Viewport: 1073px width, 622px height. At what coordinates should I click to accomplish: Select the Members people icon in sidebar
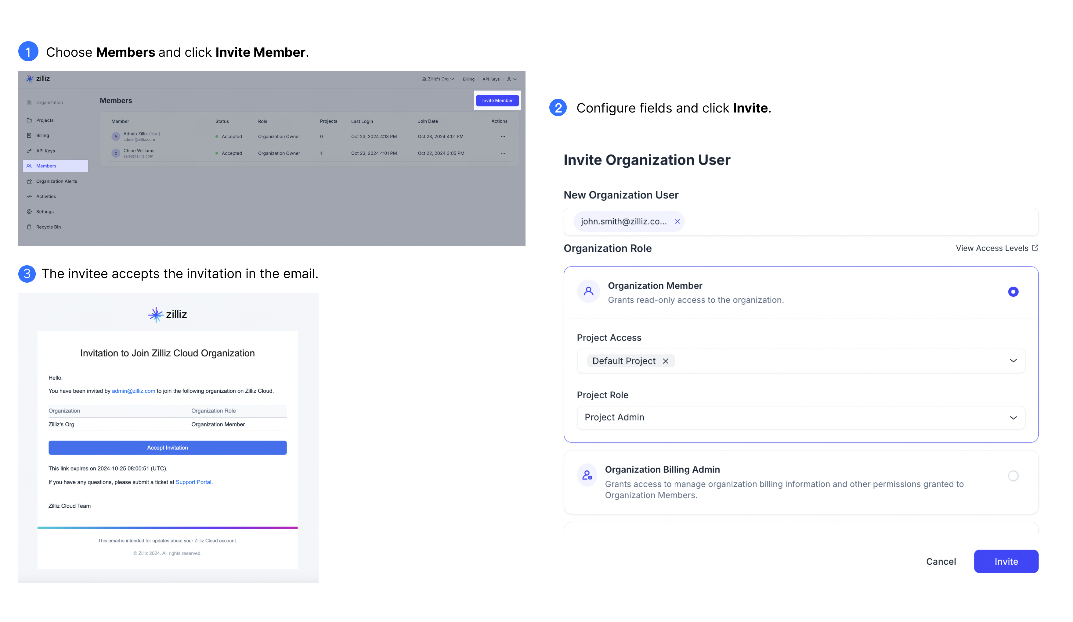29,166
